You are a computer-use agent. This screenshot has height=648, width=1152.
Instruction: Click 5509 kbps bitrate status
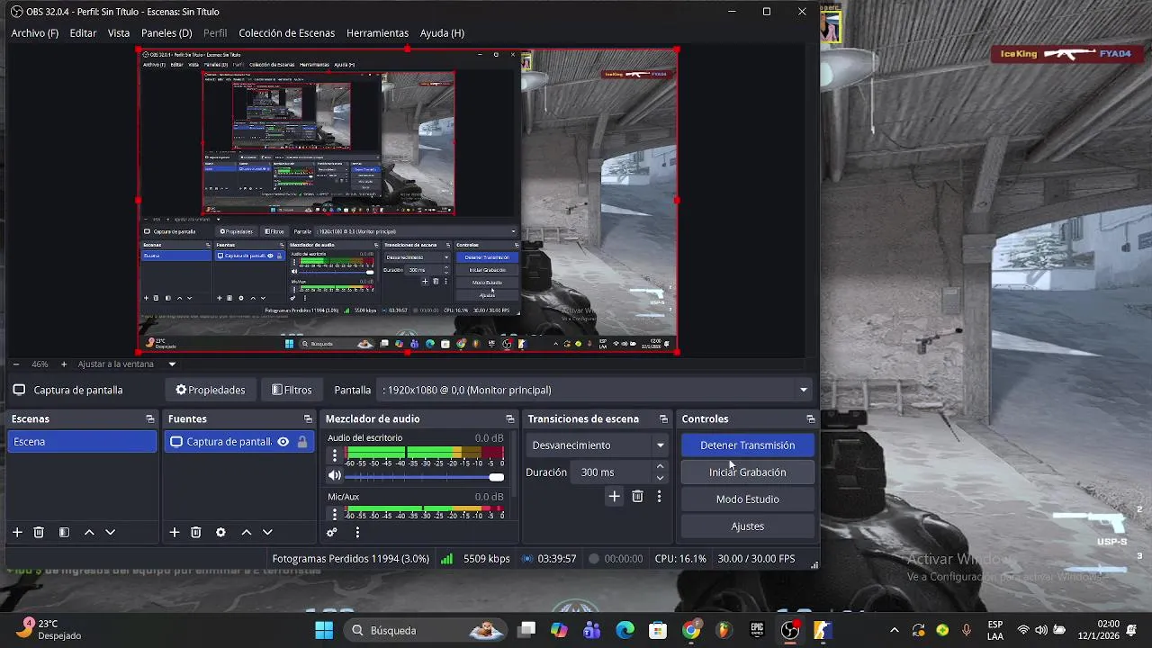[486, 559]
